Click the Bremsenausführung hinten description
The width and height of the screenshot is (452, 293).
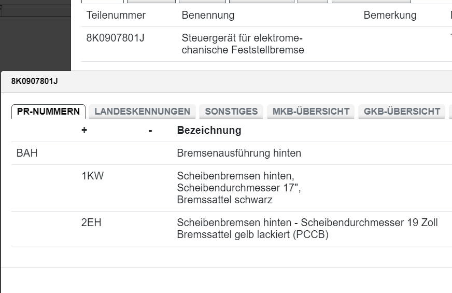coord(239,154)
